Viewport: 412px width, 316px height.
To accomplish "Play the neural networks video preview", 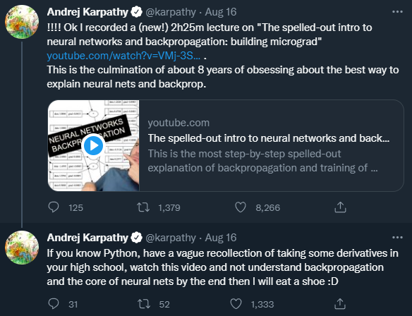I will point(93,145).
